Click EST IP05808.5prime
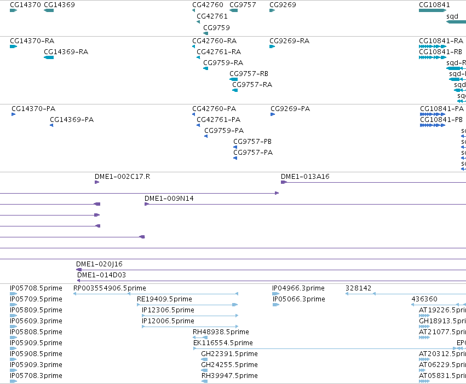Viewport: 466px width, 384px height. tap(36, 333)
